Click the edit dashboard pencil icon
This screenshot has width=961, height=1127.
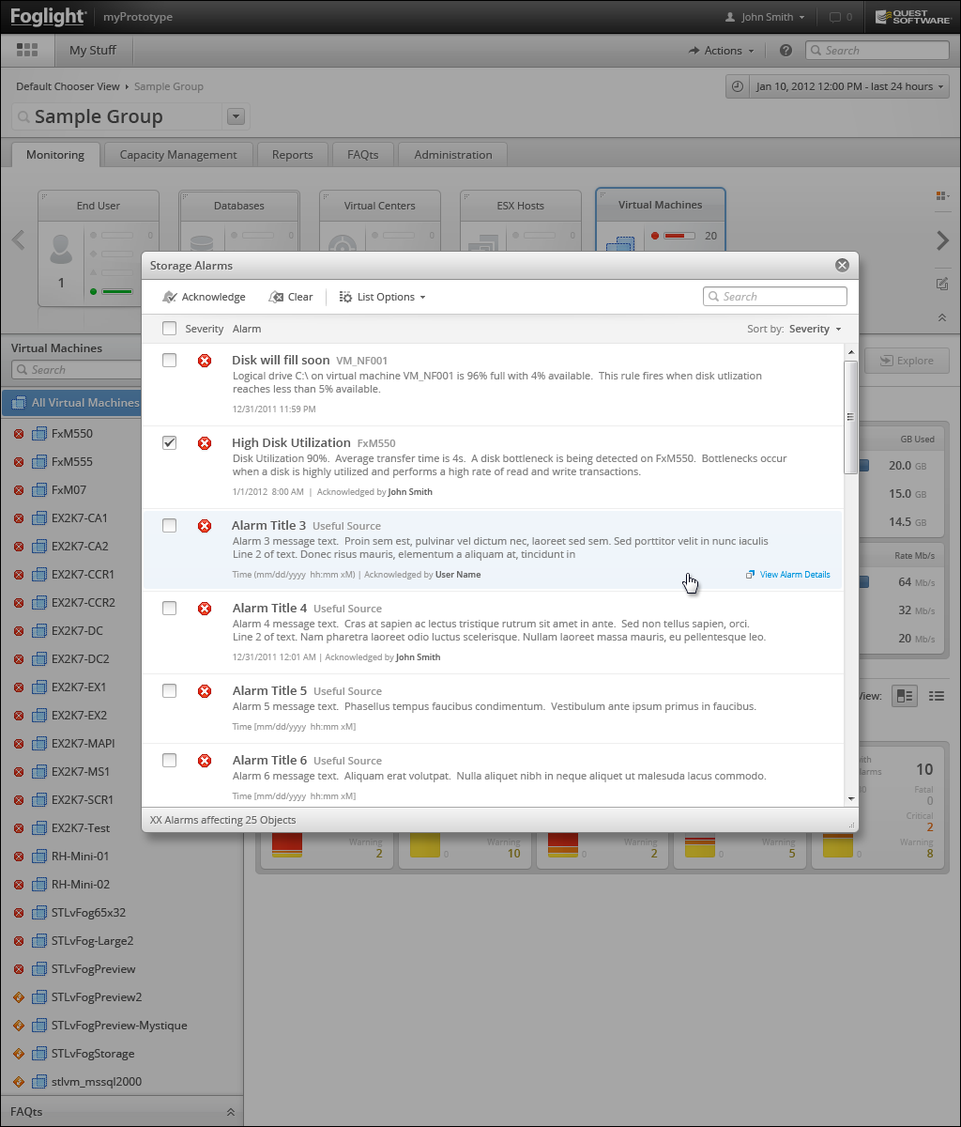(x=942, y=284)
